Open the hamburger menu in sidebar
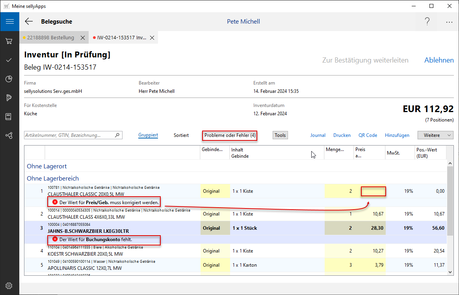Viewport: 459px width, 295px height. pos(9,21)
